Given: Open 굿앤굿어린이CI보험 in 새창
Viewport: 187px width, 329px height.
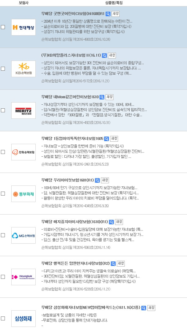Looking at the screenshot, I should 115,14.
